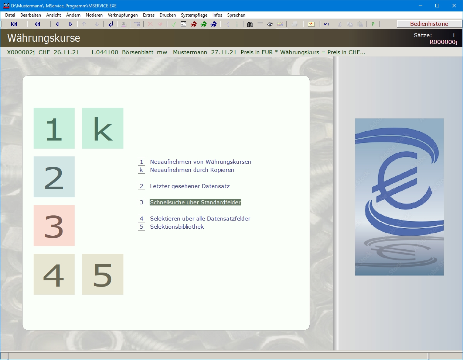Click the green question mark help icon

373,24
